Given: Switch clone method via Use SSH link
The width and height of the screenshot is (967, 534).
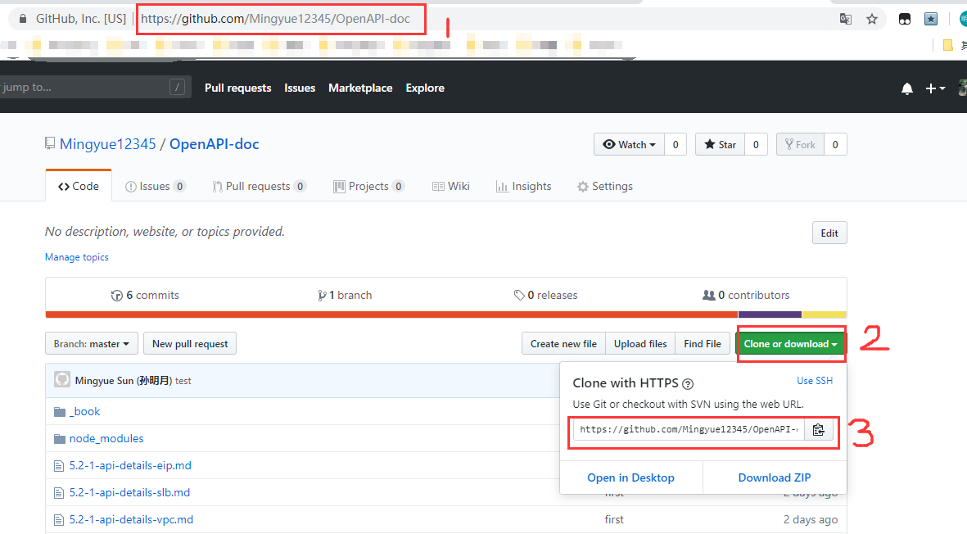Looking at the screenshot, I should click(815, 381).
